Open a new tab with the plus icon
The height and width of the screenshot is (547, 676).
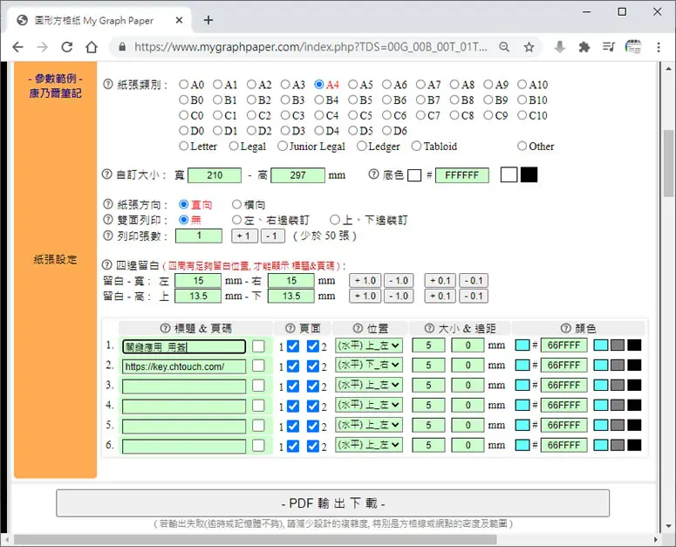[208, 20]
